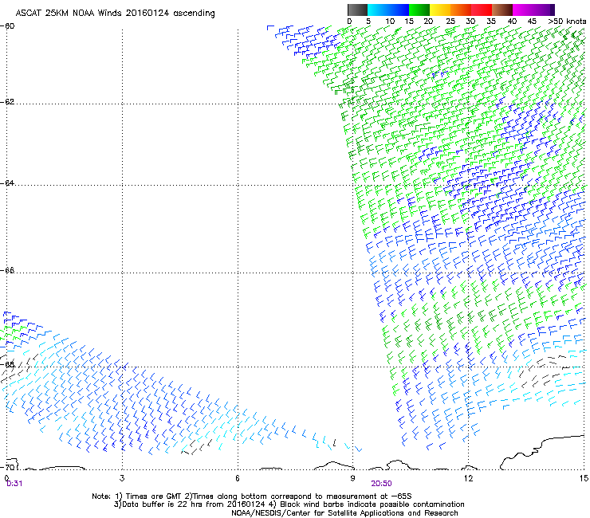590x518 pixels.
Task: Click the orange 25-30 knots legend color
Action: click(x=461, y=10)
